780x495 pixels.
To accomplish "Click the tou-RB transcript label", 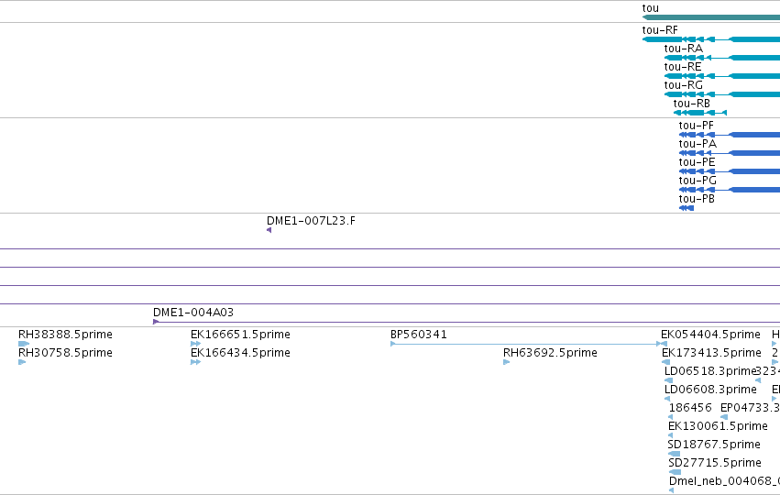I will pyautogui.click(x=691, y=104).
